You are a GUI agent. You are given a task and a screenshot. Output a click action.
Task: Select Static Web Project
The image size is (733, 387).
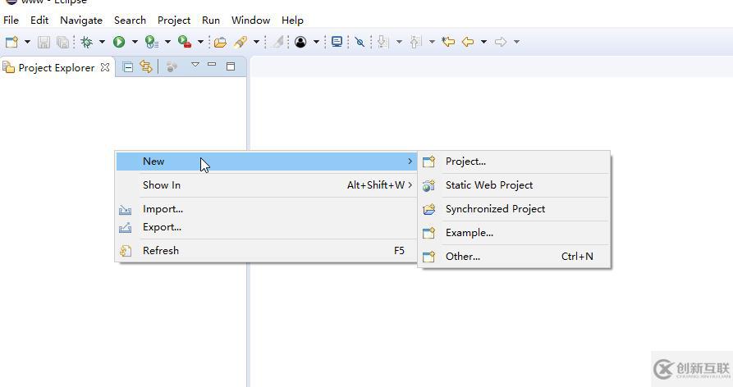click(514, 185)
